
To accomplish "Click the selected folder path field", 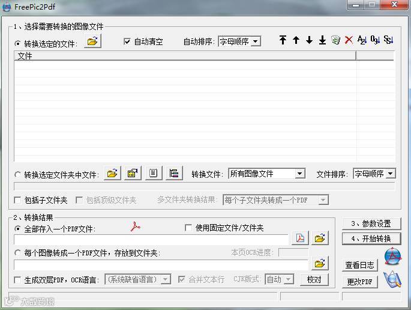I will pyautogui.click(x=205, y=186).
